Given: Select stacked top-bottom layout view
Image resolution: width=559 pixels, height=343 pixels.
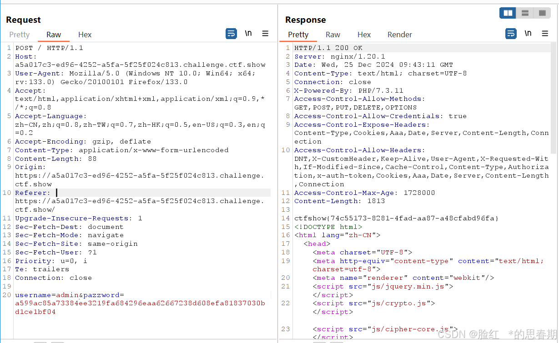Looking at the screenshot, I should pos(525,13).
